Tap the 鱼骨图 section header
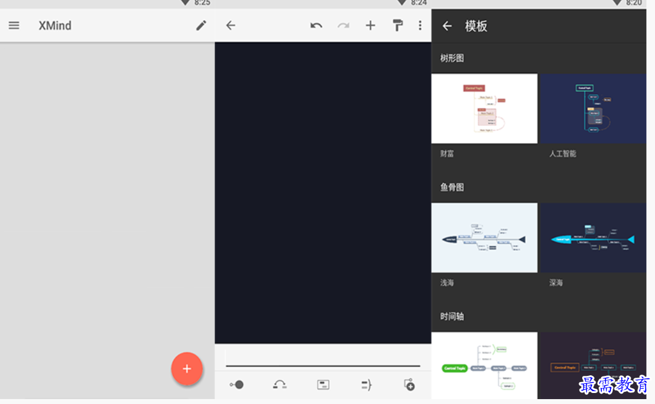Image resolution: width=655 pixels, height=404 pixels. coord(451,186)
